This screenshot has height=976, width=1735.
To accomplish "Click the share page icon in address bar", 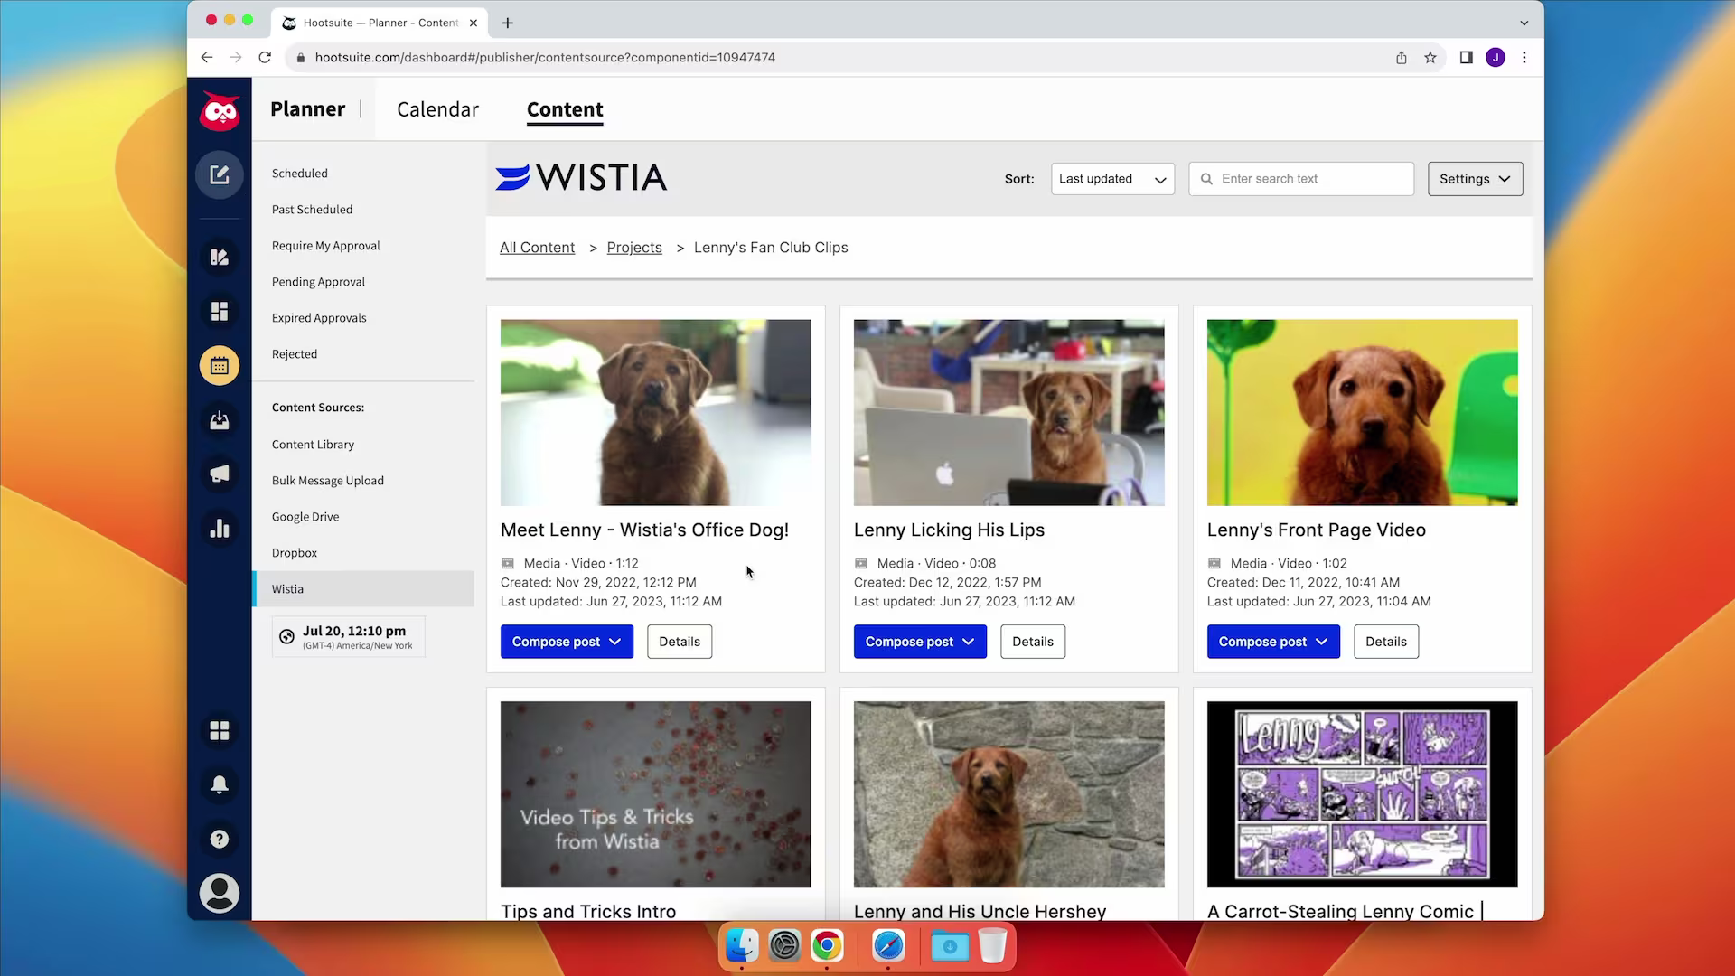I will (1402, 57).
